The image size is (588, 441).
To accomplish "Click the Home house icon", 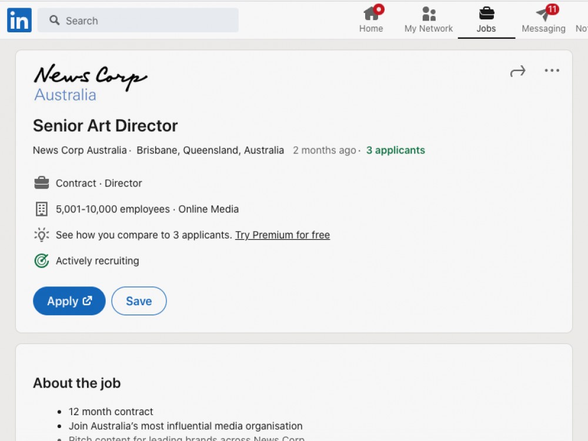I will 371,14.
